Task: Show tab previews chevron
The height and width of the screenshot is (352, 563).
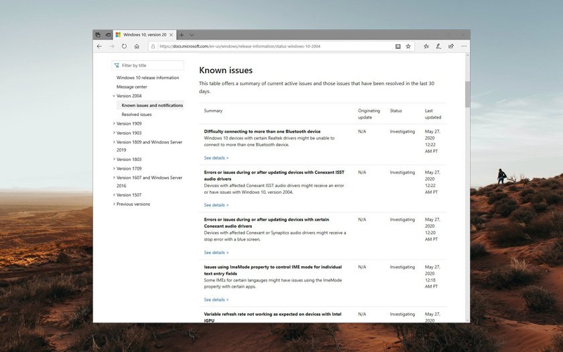Action: (x=192, y=34)
